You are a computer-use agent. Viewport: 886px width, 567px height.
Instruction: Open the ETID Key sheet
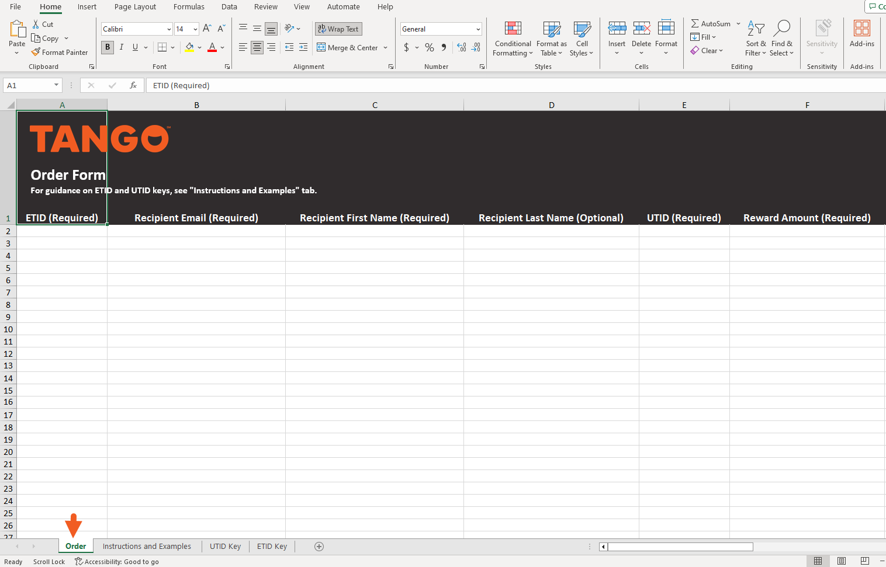(x=272, y=547)
